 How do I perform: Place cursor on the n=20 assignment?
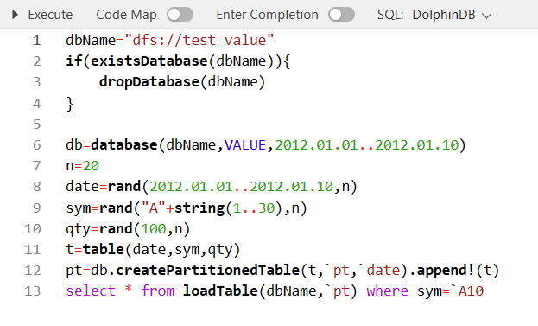[82, 166]
